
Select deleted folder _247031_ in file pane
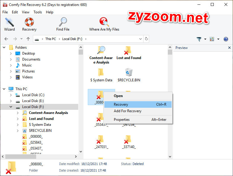(x=101, y=142)
